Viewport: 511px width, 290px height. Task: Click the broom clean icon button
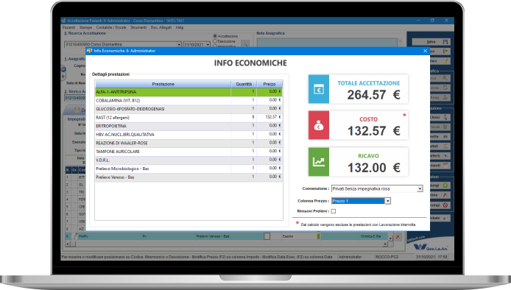(445, 61)
